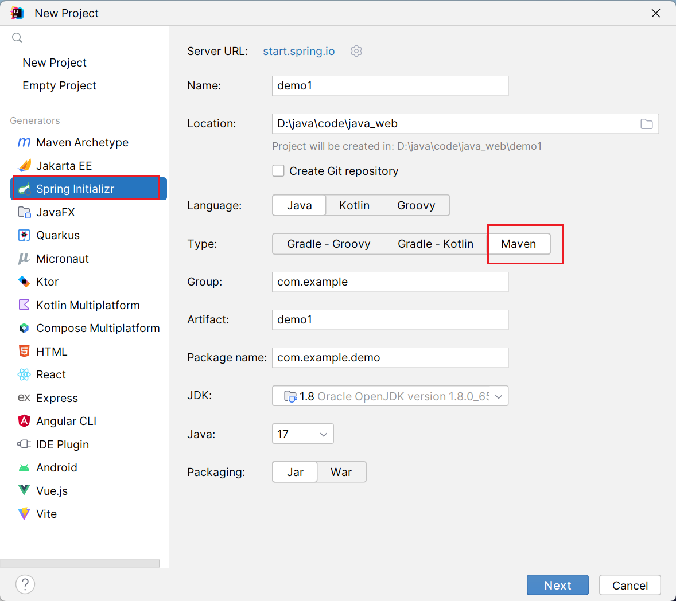This screenshot has height=601, width=676.
Task: Click the JavaFX folder icon
Action: click(24, 212)
